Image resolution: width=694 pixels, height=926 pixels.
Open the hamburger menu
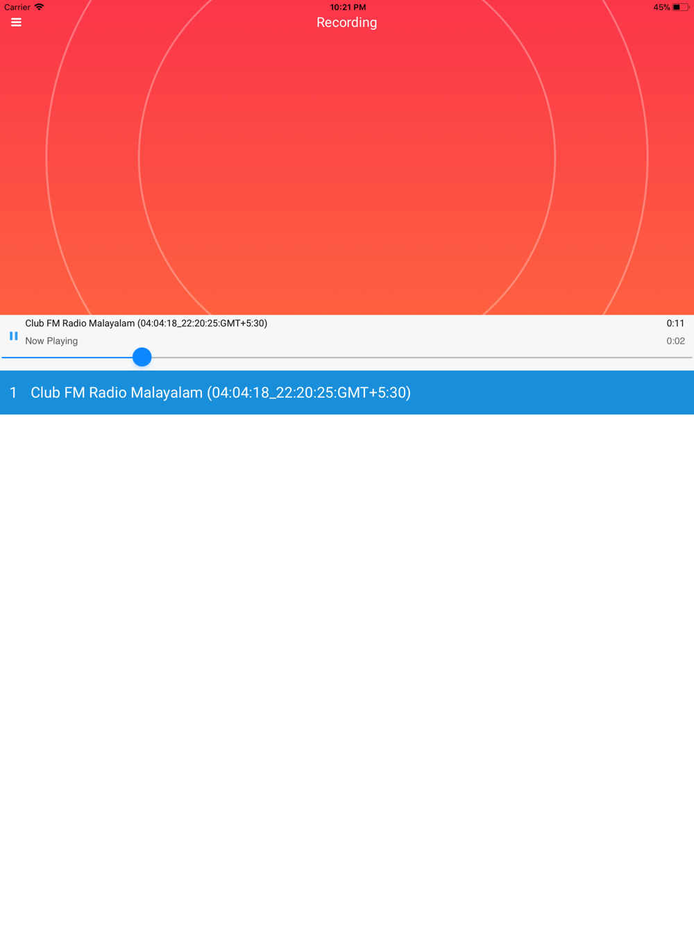[x=16, y=22]
